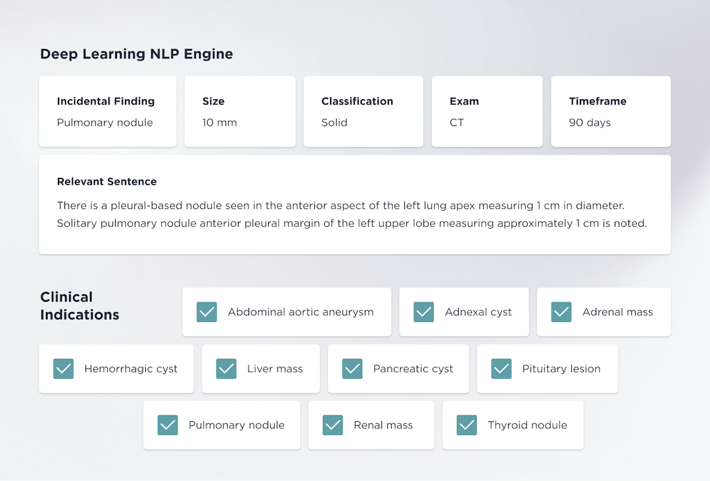Click the Relevant Sentence text panel
This screenshot has width=710, height=481.
(x=354, y=204)
